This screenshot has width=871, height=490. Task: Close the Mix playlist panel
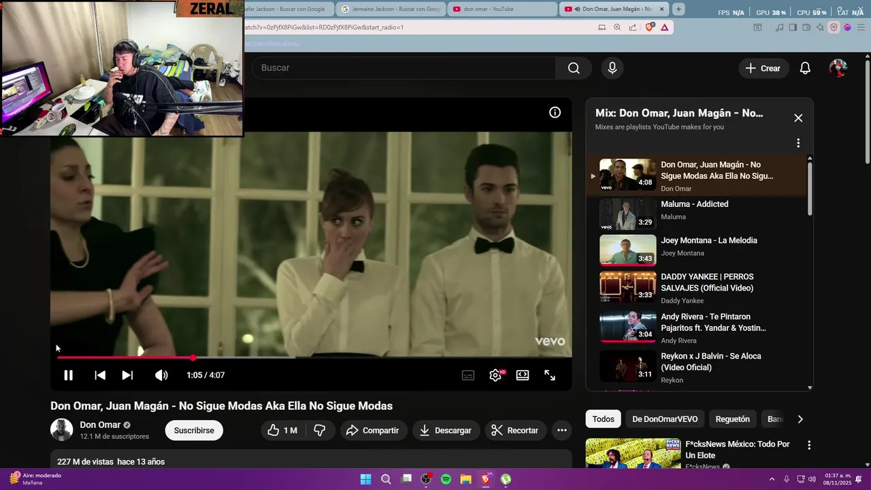798,118
